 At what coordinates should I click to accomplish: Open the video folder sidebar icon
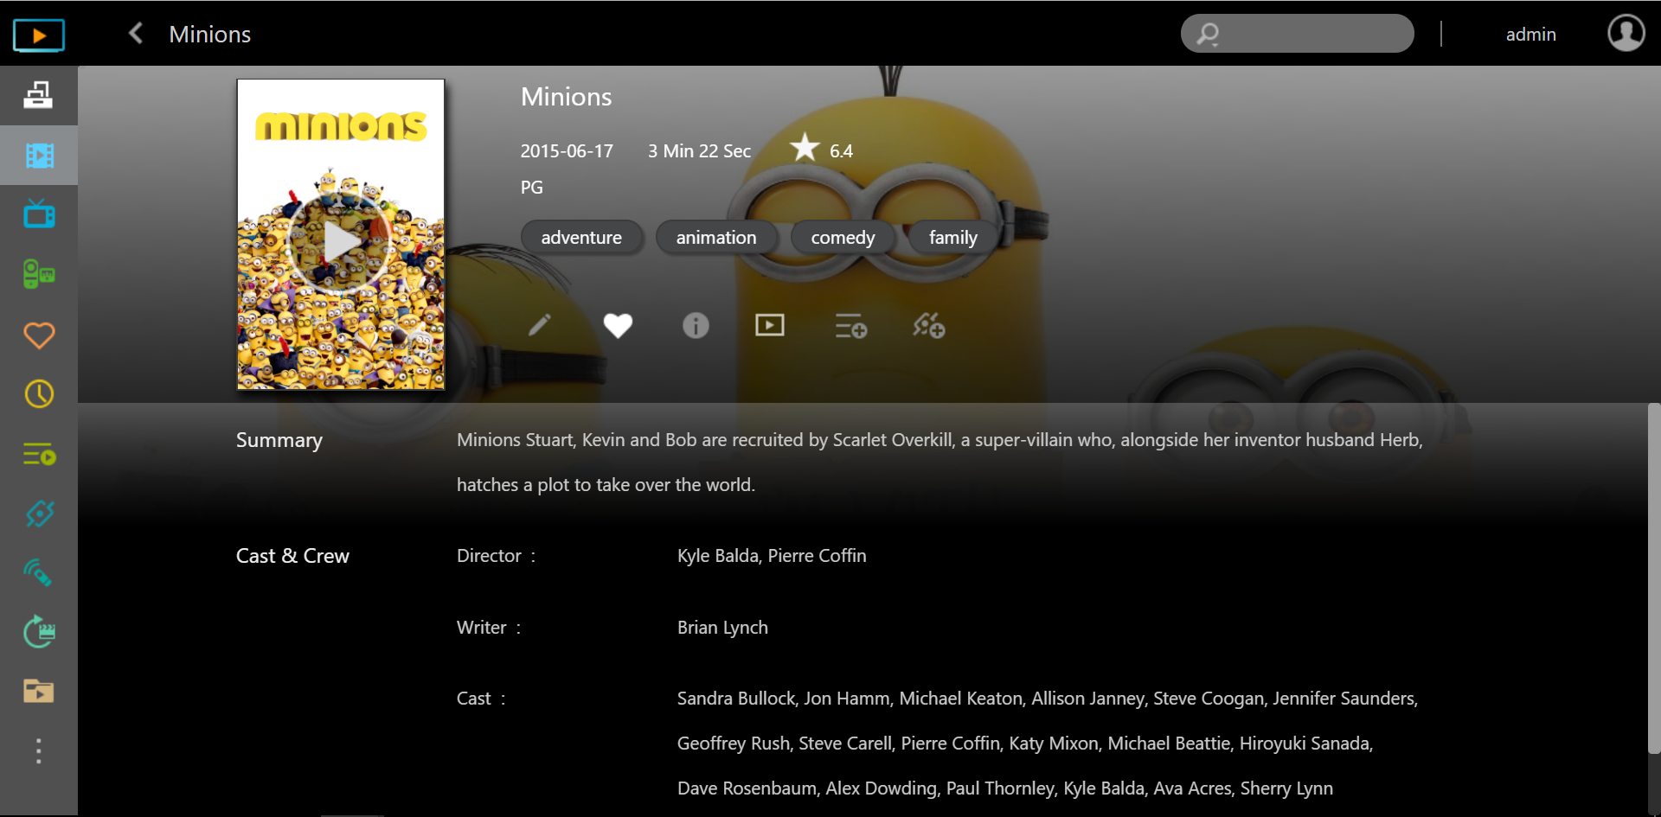(x=39, y=691)
